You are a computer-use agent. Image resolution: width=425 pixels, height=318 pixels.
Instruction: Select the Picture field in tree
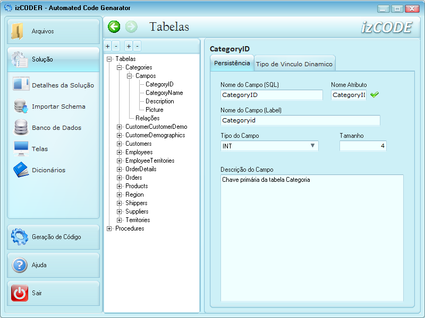[154, 110]
